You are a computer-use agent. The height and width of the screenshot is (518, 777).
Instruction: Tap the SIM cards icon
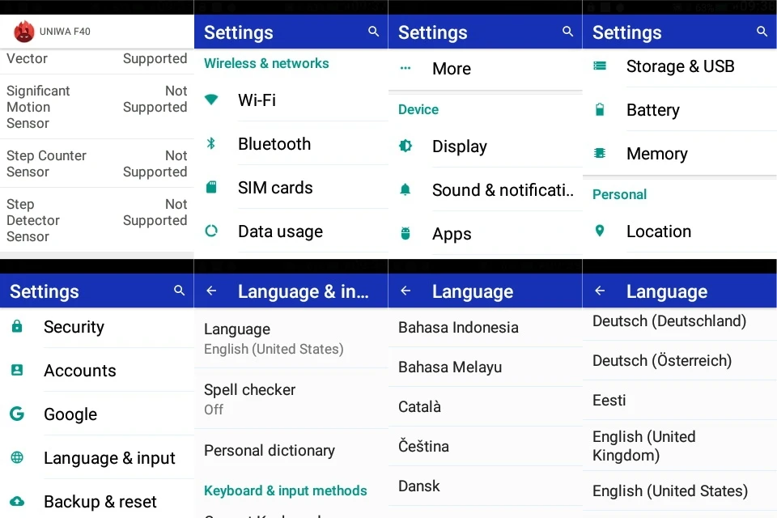tap(211, 187)
